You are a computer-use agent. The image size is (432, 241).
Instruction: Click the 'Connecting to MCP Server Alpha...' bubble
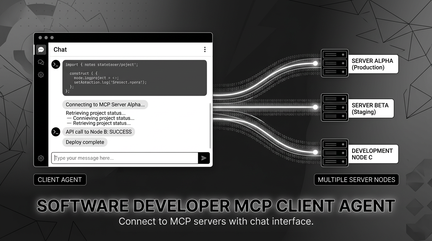click(x=105, y=104)
